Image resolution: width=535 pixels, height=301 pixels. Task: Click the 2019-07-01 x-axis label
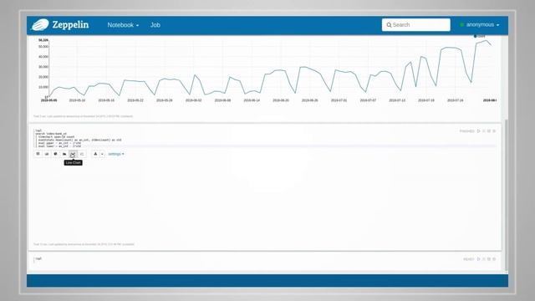[339, 100]
